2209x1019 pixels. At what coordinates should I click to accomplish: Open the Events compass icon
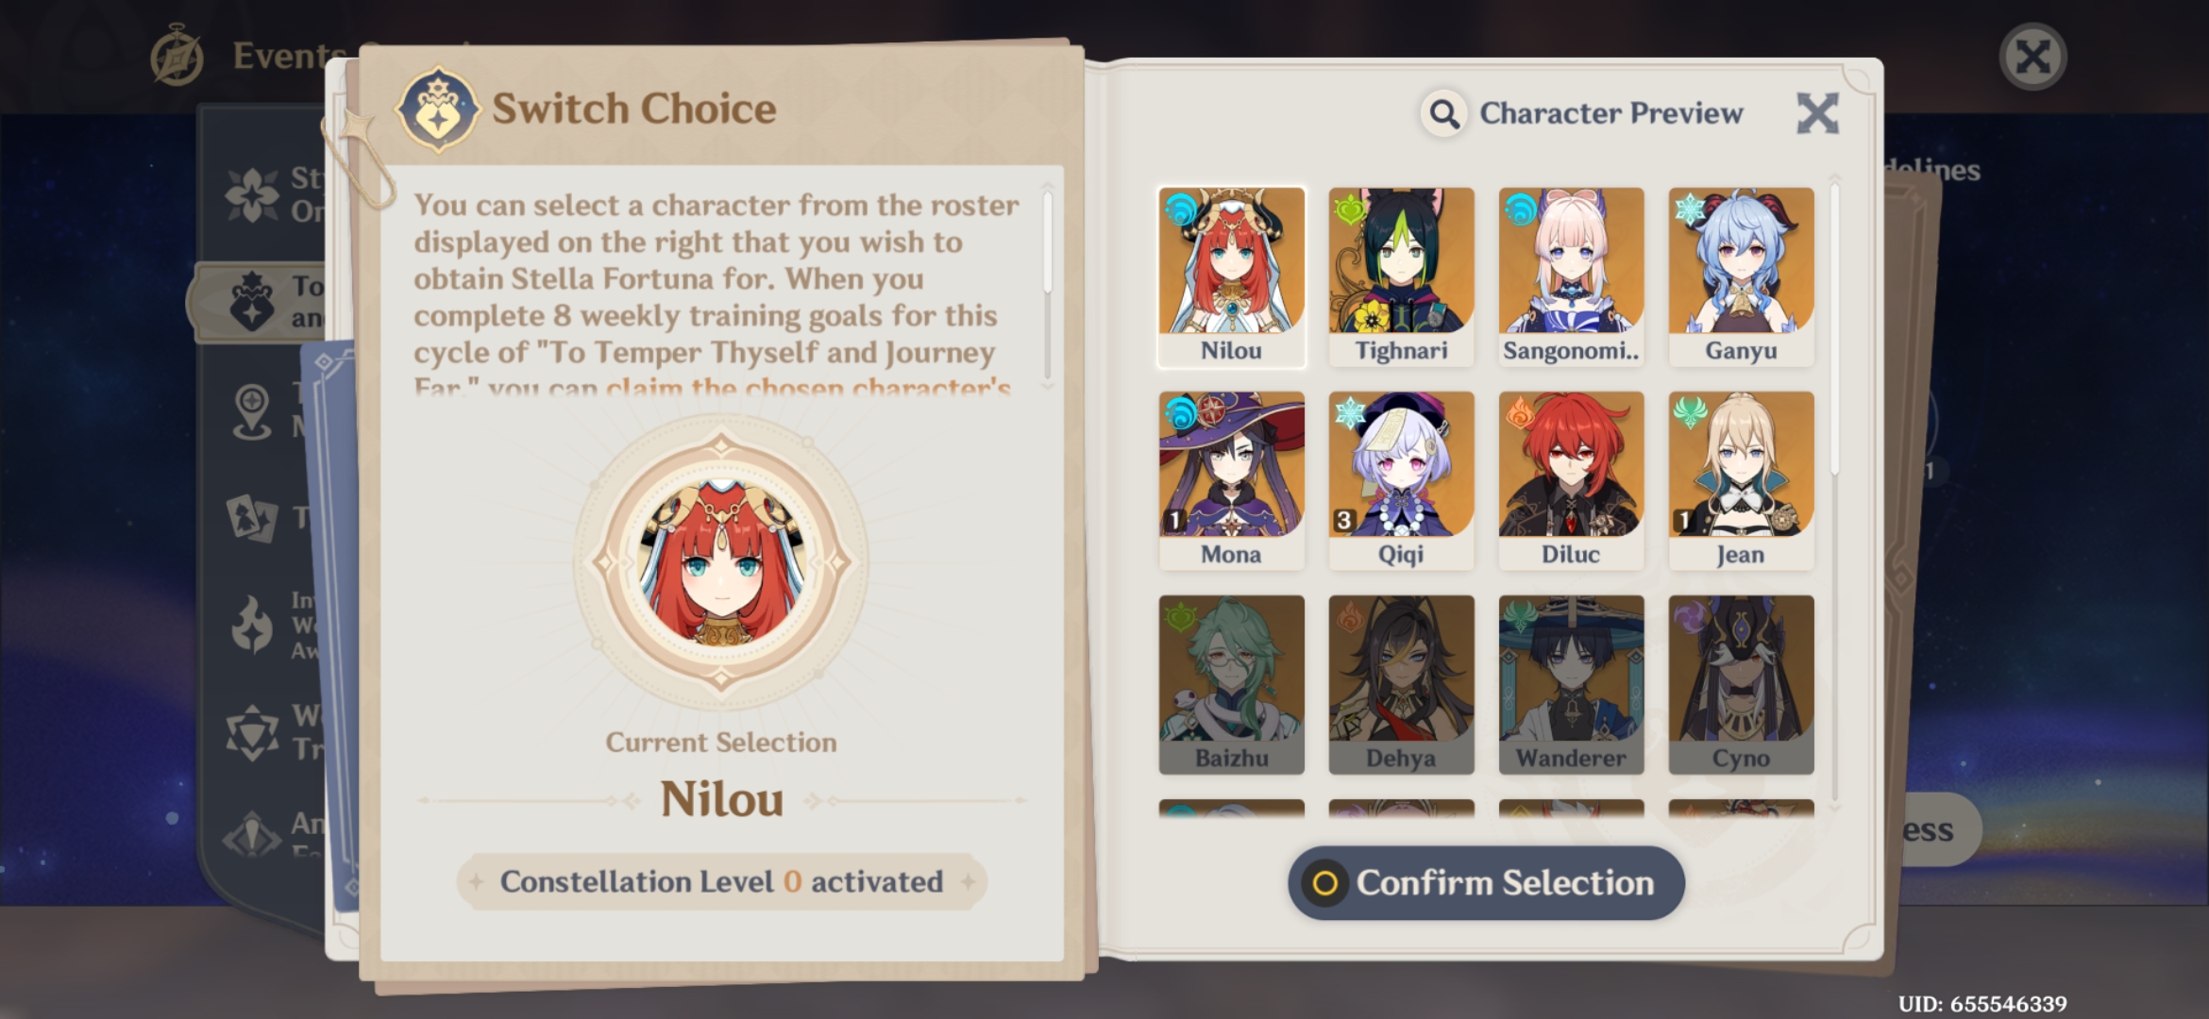(177, 57)
